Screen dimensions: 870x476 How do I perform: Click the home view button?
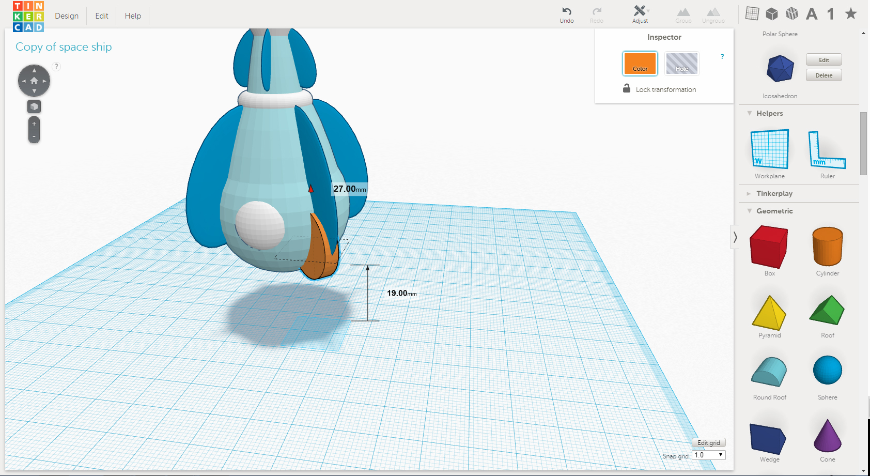[34, 81]
